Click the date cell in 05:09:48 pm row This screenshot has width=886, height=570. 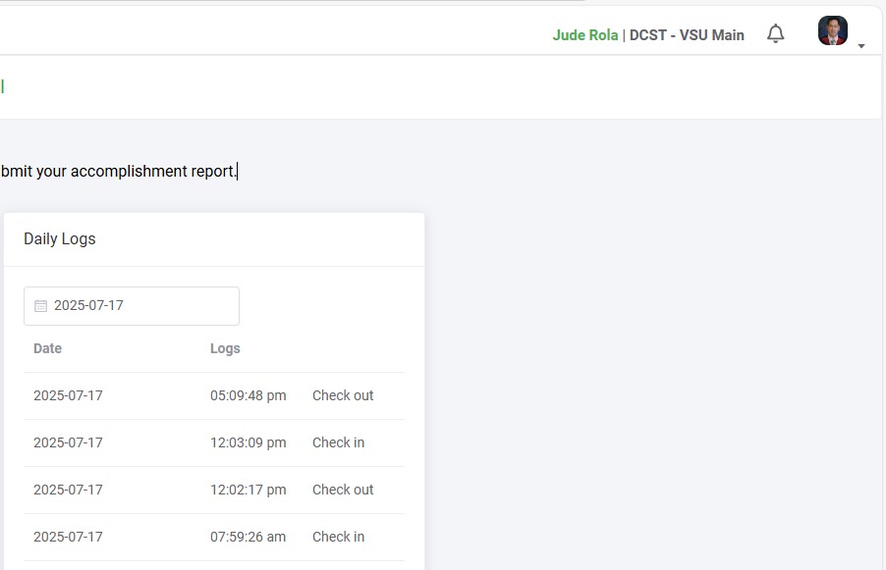tap(68, 395)
